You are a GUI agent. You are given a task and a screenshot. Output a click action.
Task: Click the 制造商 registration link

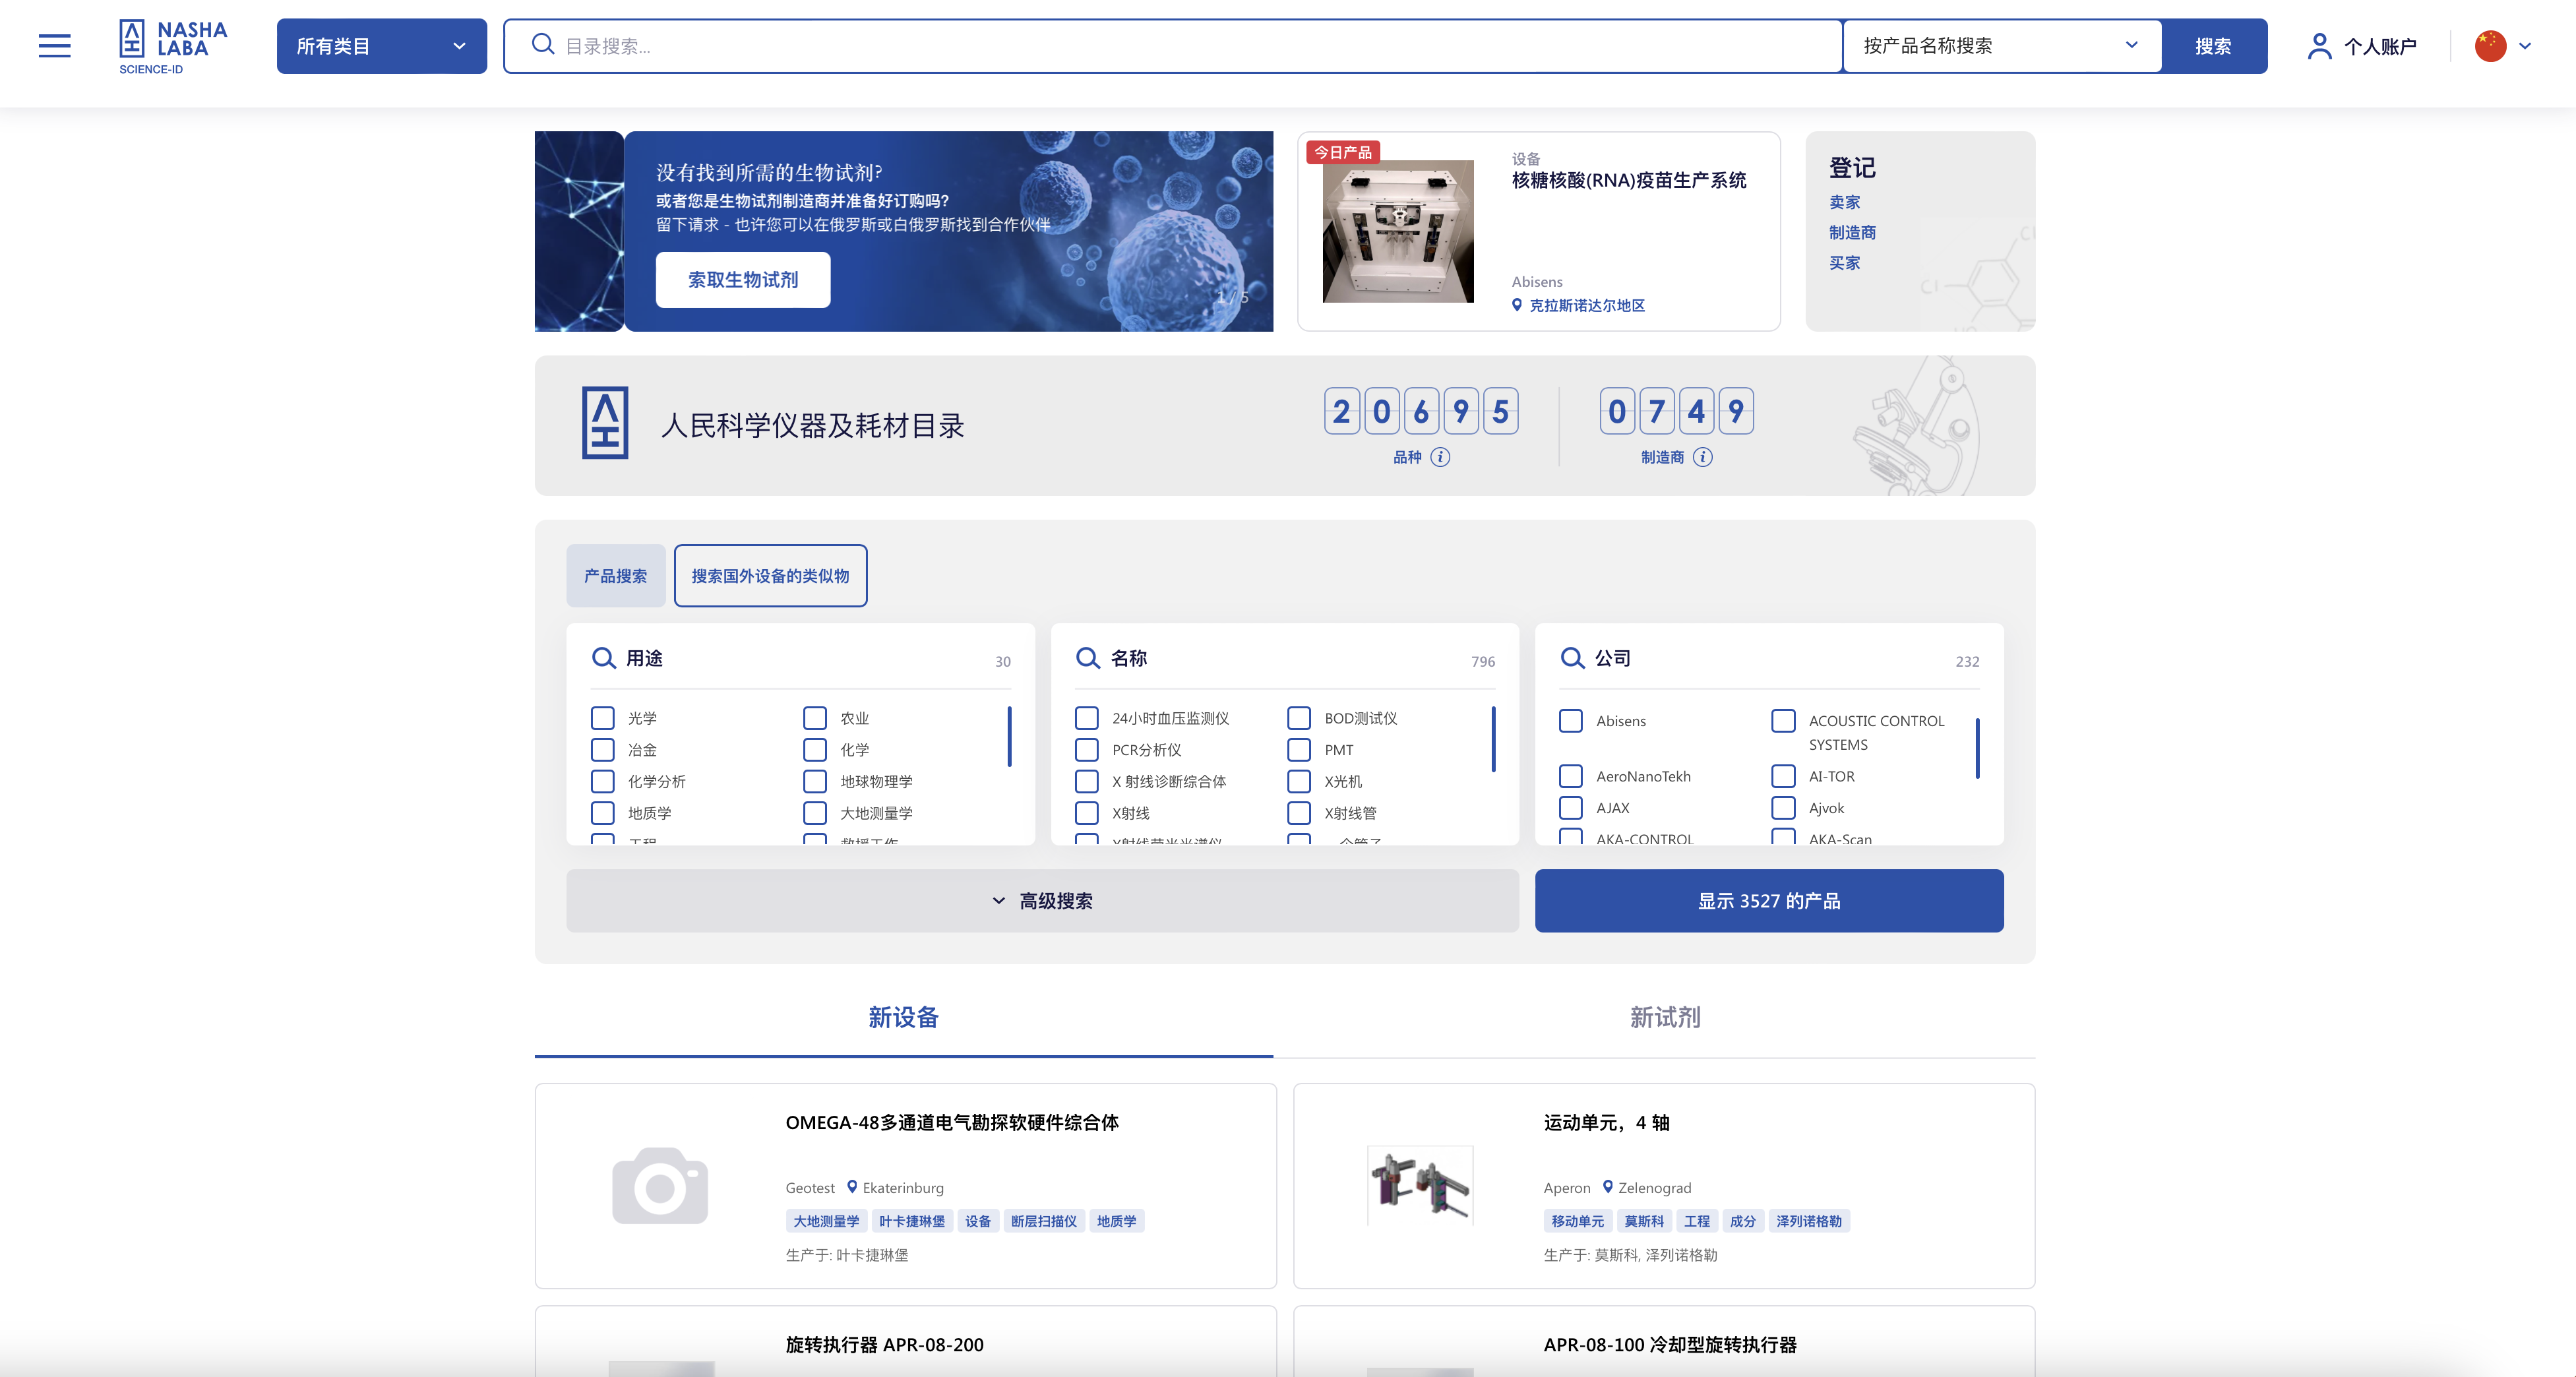1854,231
